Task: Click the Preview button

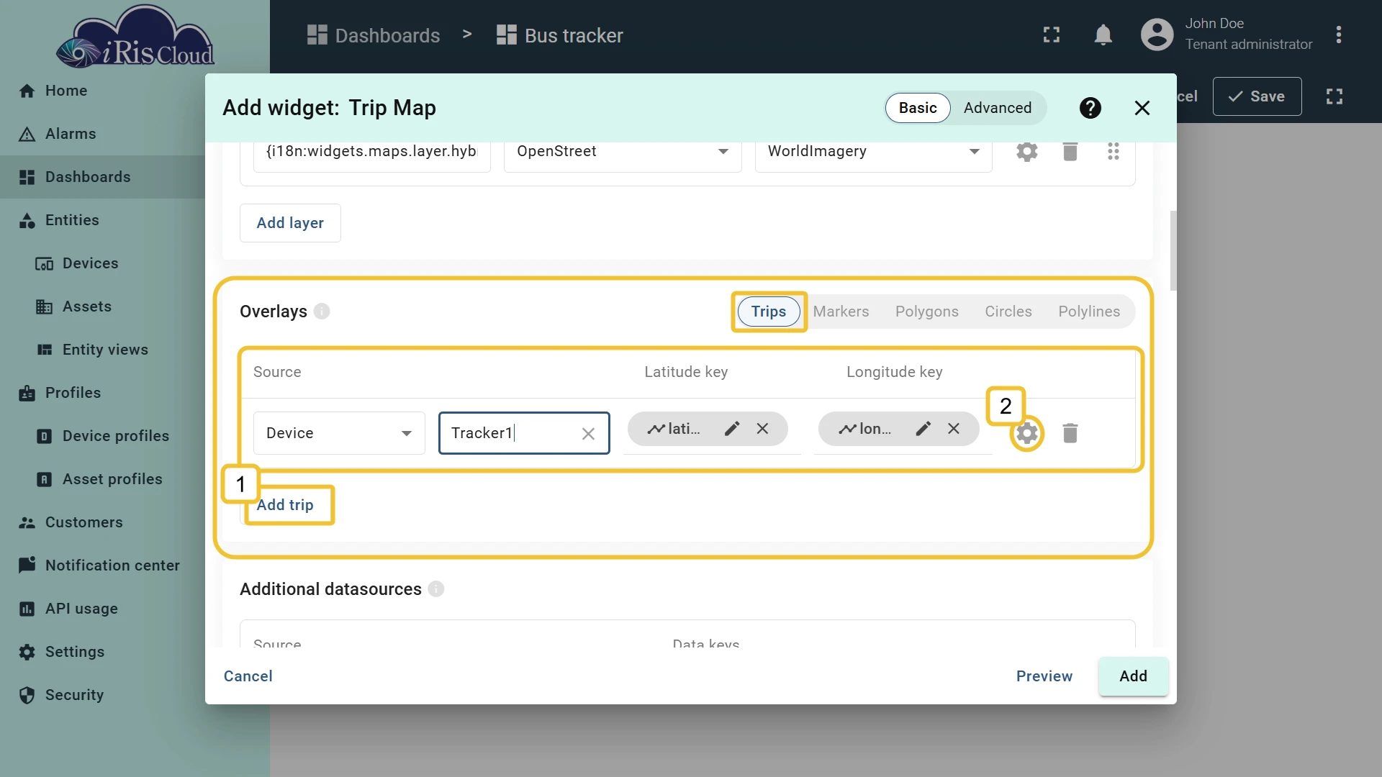Action: click(x=1044, y=676)
